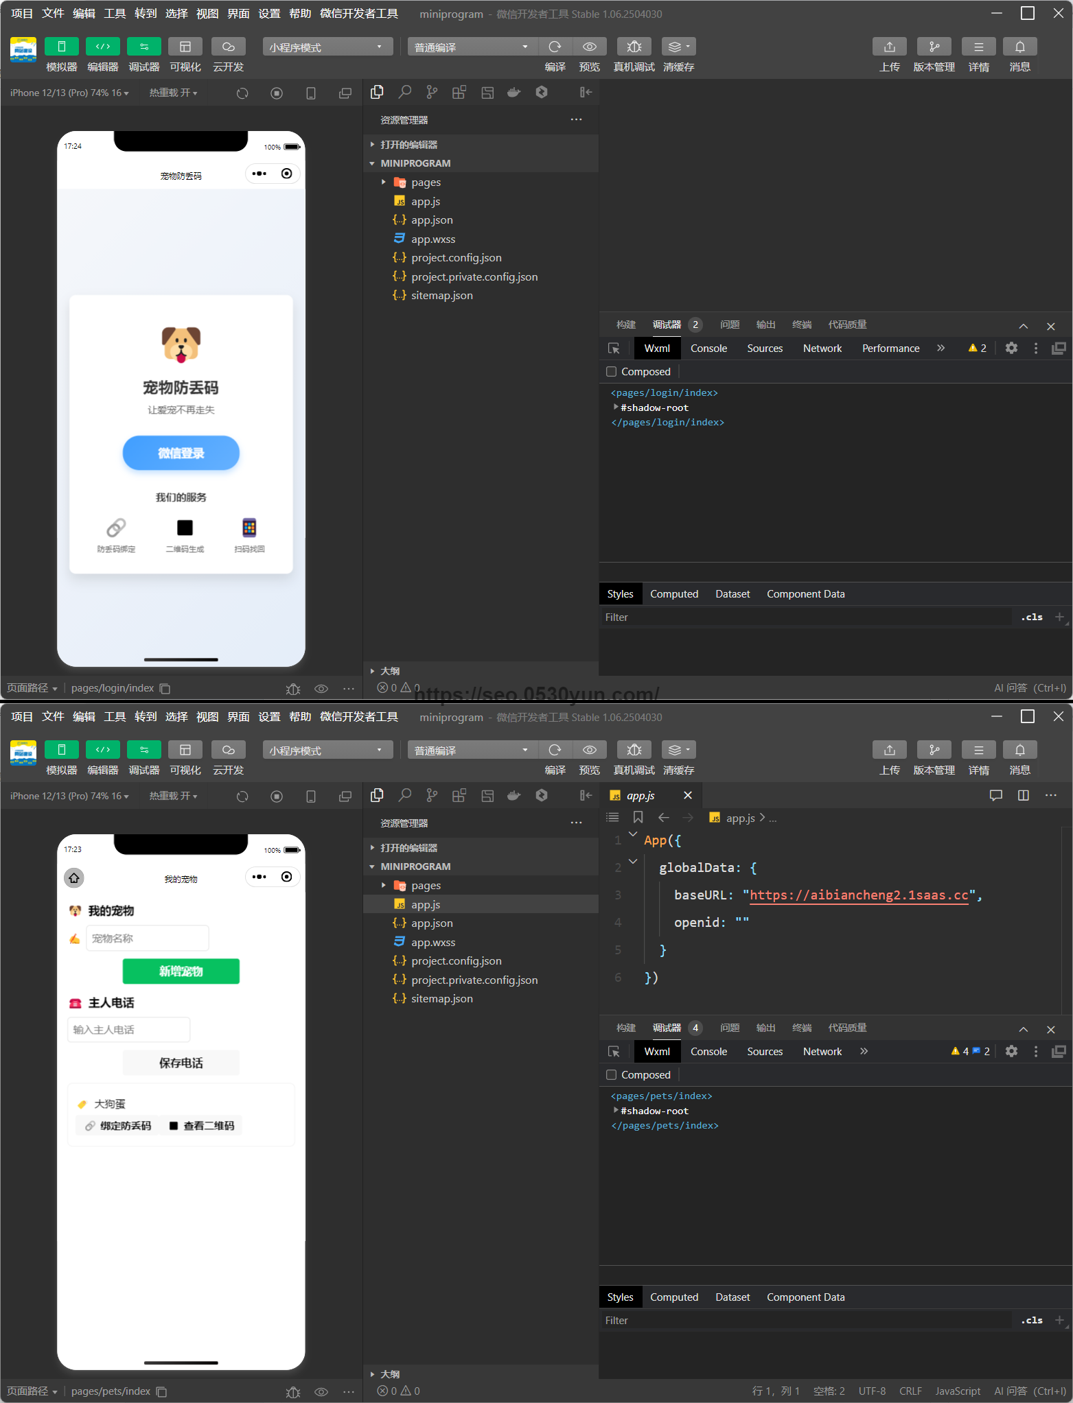Click the green 新增宠物 button

tap(181, 971)
